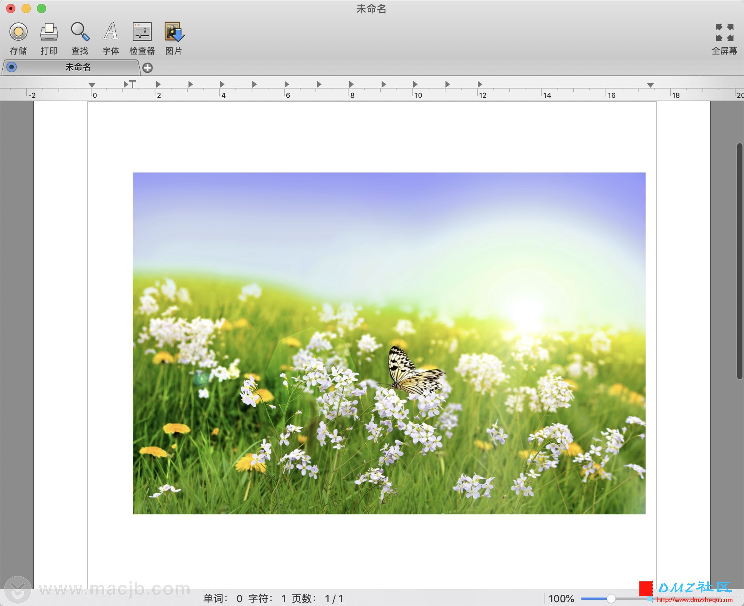Click the tab stop marker near 12

(480, 84)
